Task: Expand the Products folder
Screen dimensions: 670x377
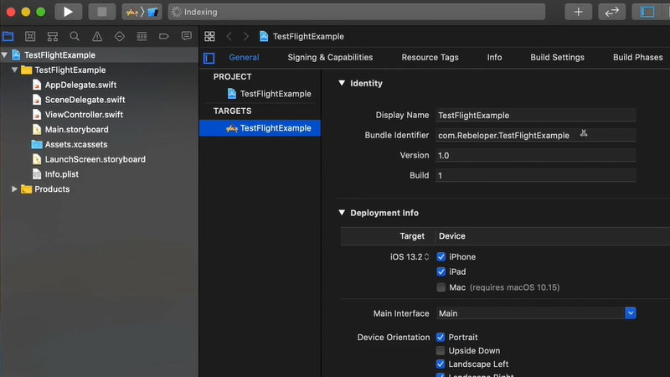Action: 14,189
